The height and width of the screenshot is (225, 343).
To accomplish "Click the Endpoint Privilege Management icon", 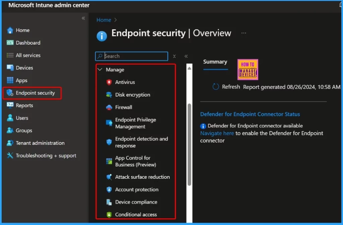I will pos(109,123).
